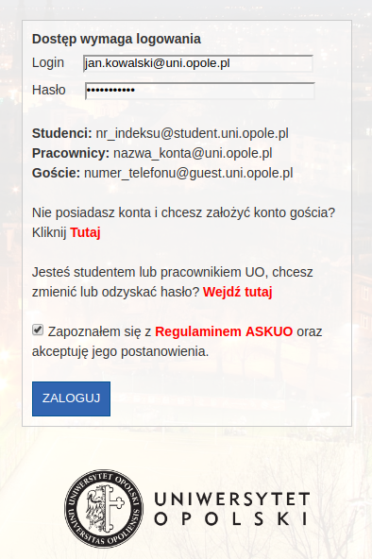This screenshot has width=372, height=559.
Task: Click 'Nie posiadasz konta' guest question text
Action: point(184,212)
